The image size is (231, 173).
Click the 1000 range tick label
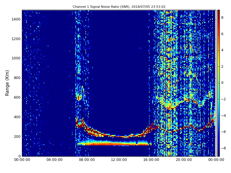(x=16, y=58)
